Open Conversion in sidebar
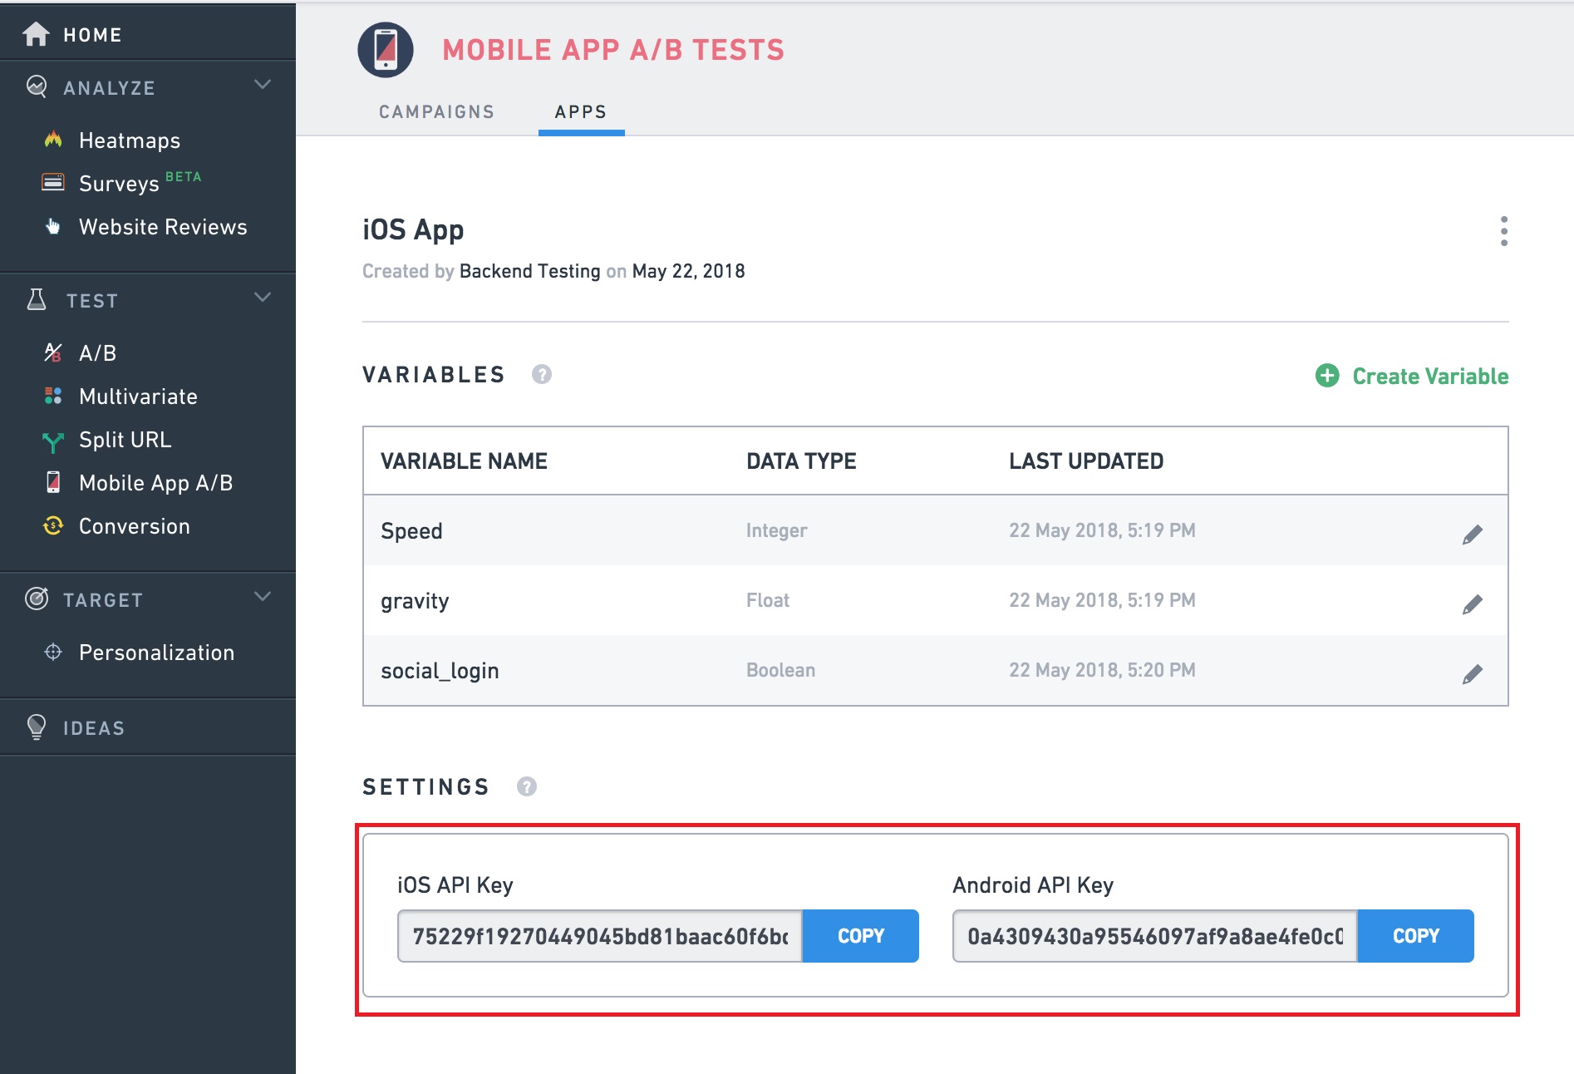1574x1074 pixels. click(x=134, y=526)
